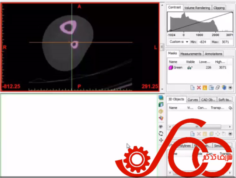Open the 3D Objects toolbar round arrow menu

point(230,134)
